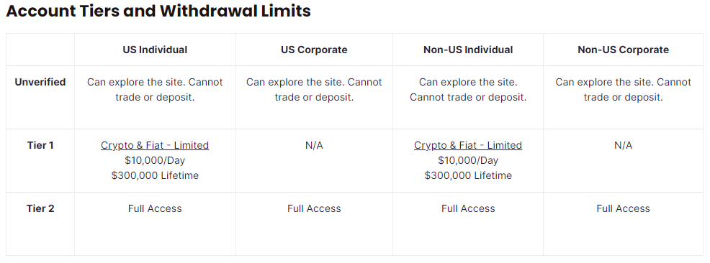Click Full Access in US Corporate column
Screen dimensions: 710x263
[x=314, y=209]
